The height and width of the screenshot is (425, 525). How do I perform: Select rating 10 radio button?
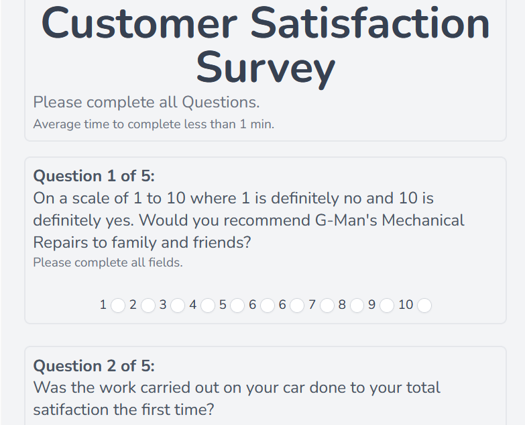point(424,305)
